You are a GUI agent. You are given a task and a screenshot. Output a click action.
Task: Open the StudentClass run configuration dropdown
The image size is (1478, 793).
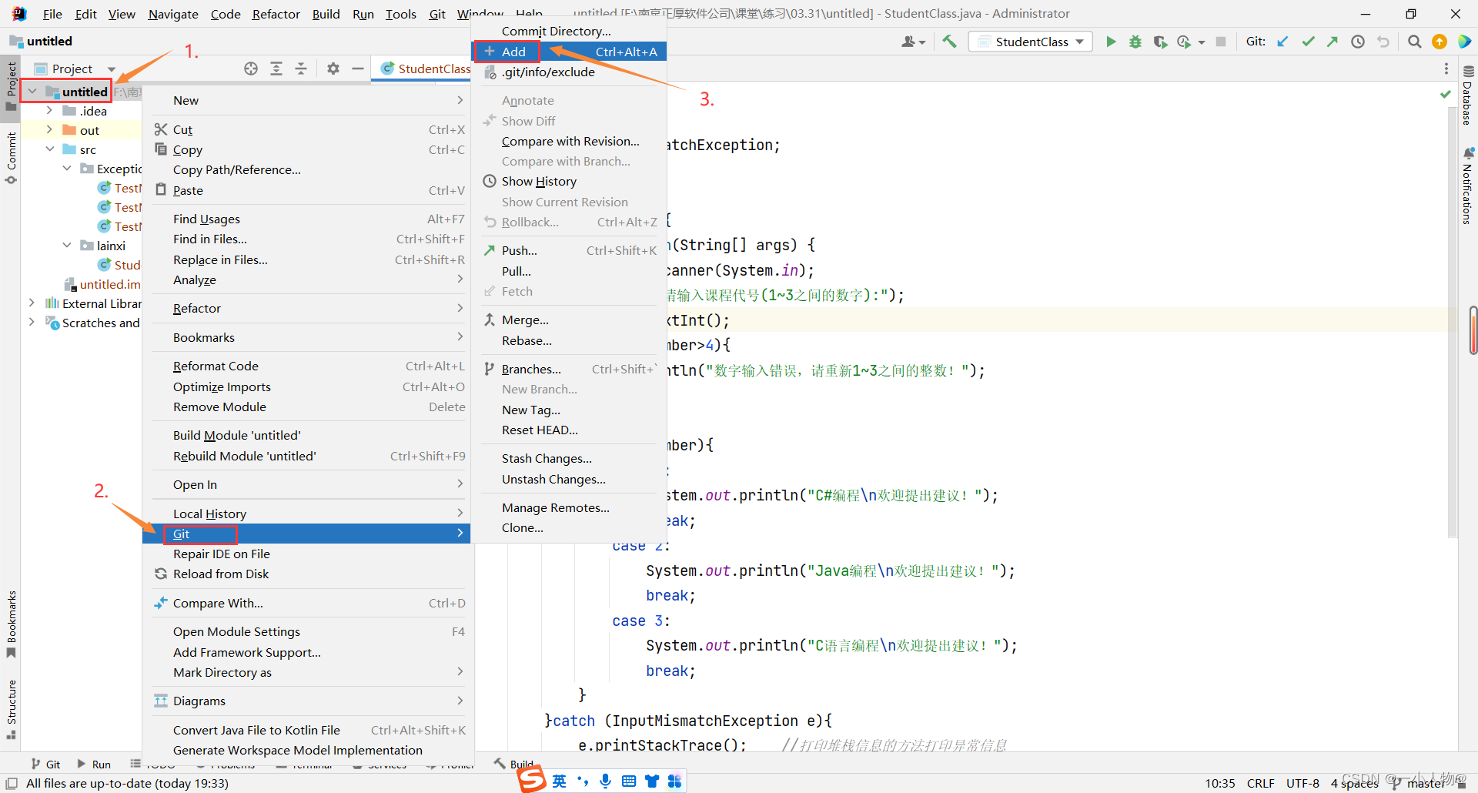[x=1031, y=42]
